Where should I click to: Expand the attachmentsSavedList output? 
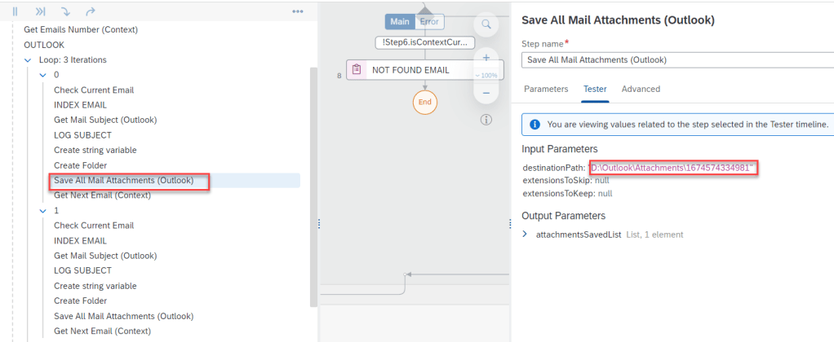526,235
